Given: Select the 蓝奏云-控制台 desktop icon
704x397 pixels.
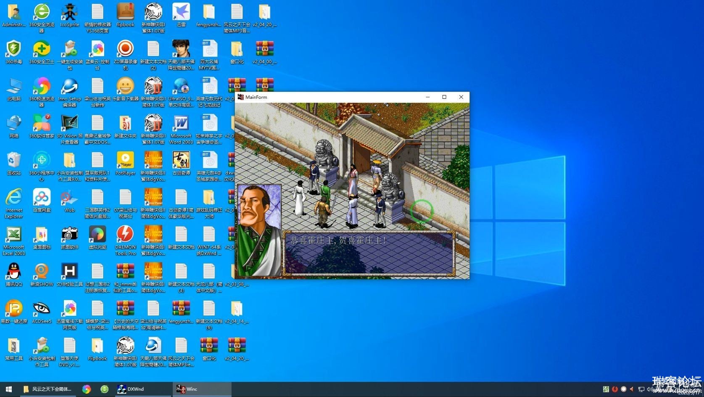Looking at the screenshot, I should 98,55.
